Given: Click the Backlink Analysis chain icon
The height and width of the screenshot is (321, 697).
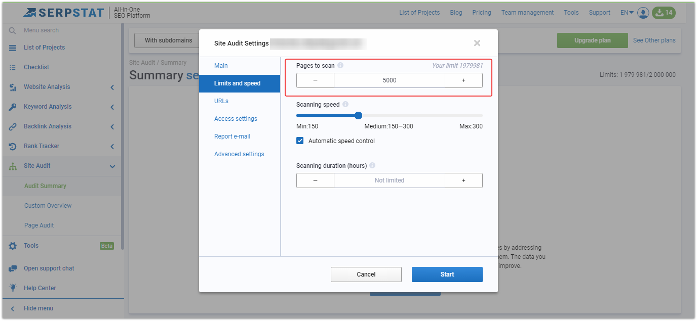Looking at the screenshot, I should 13,126.
